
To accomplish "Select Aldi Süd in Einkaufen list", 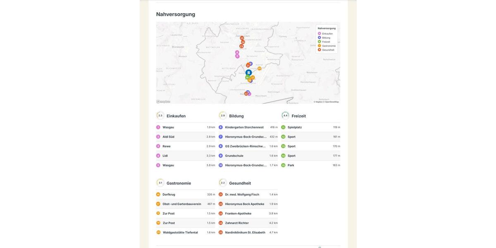I will click(168, 137).
